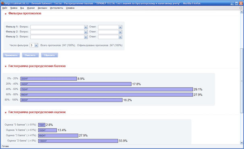This screenshot has width=244, height=149.
Task: Click the 40% - 60% histogram bar
Action: pyautogui.click(x=107, y=89)
